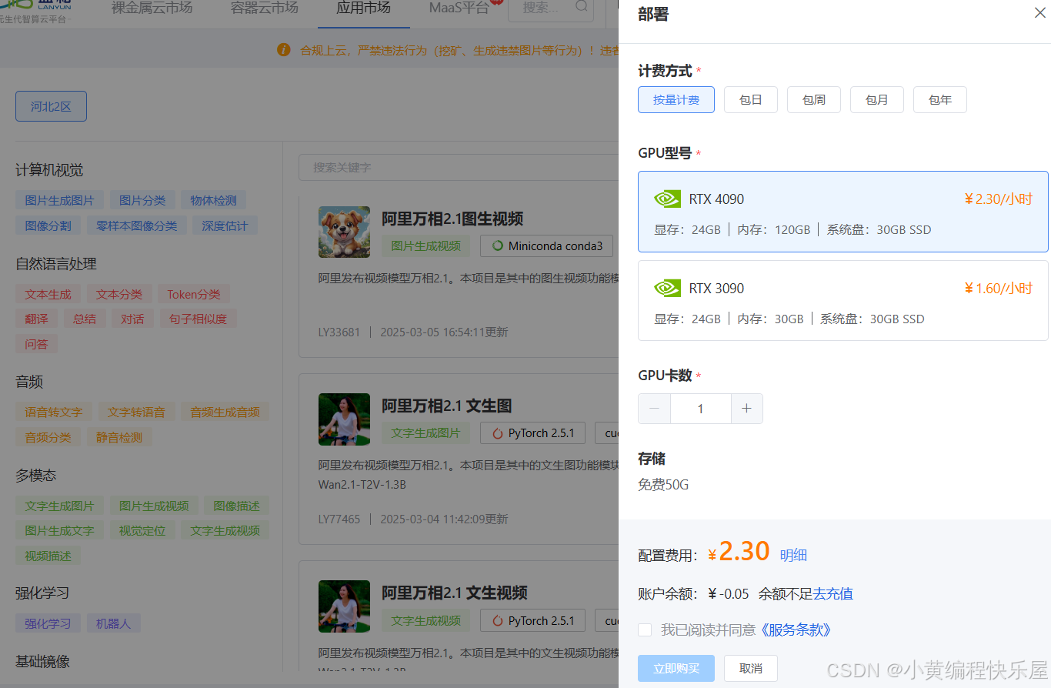Choose the RTX 3090 GPU option

click(x=843, y=300)
